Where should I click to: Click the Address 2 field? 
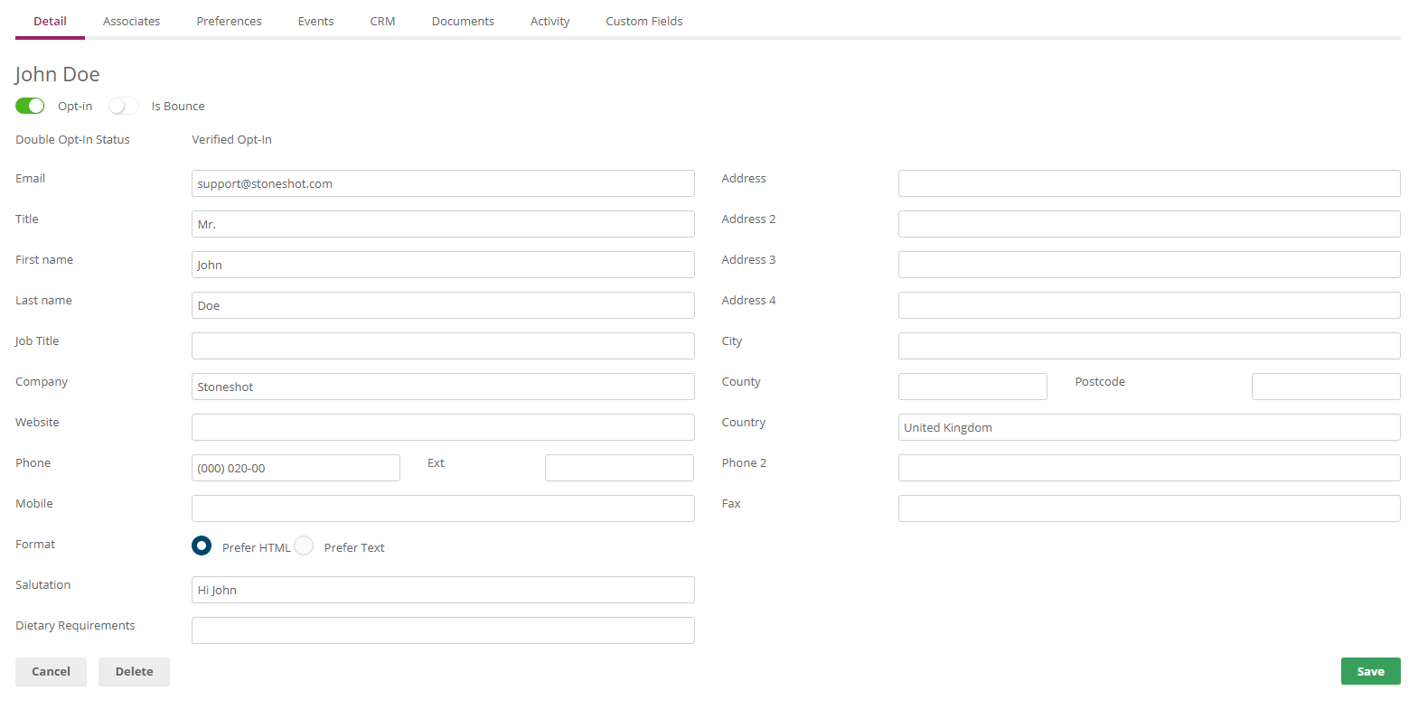coord(1149,224)
